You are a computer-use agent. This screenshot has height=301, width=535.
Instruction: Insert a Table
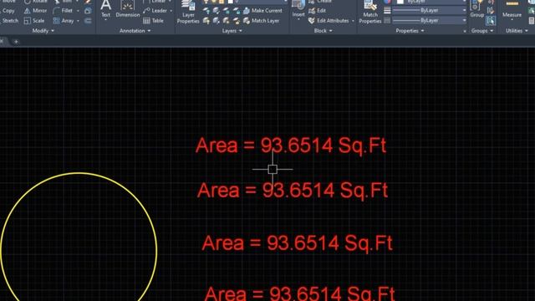153,21
